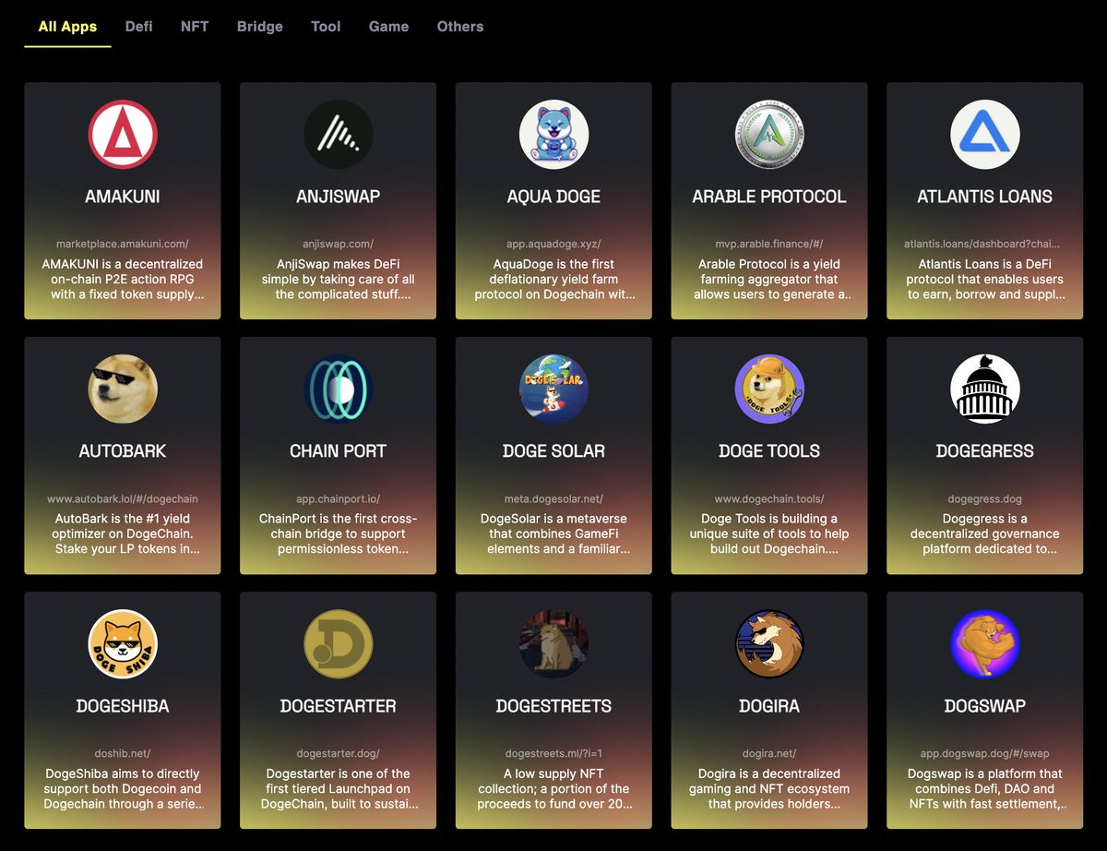Visit app.dogswap.dog swap link

coord(985,754)
